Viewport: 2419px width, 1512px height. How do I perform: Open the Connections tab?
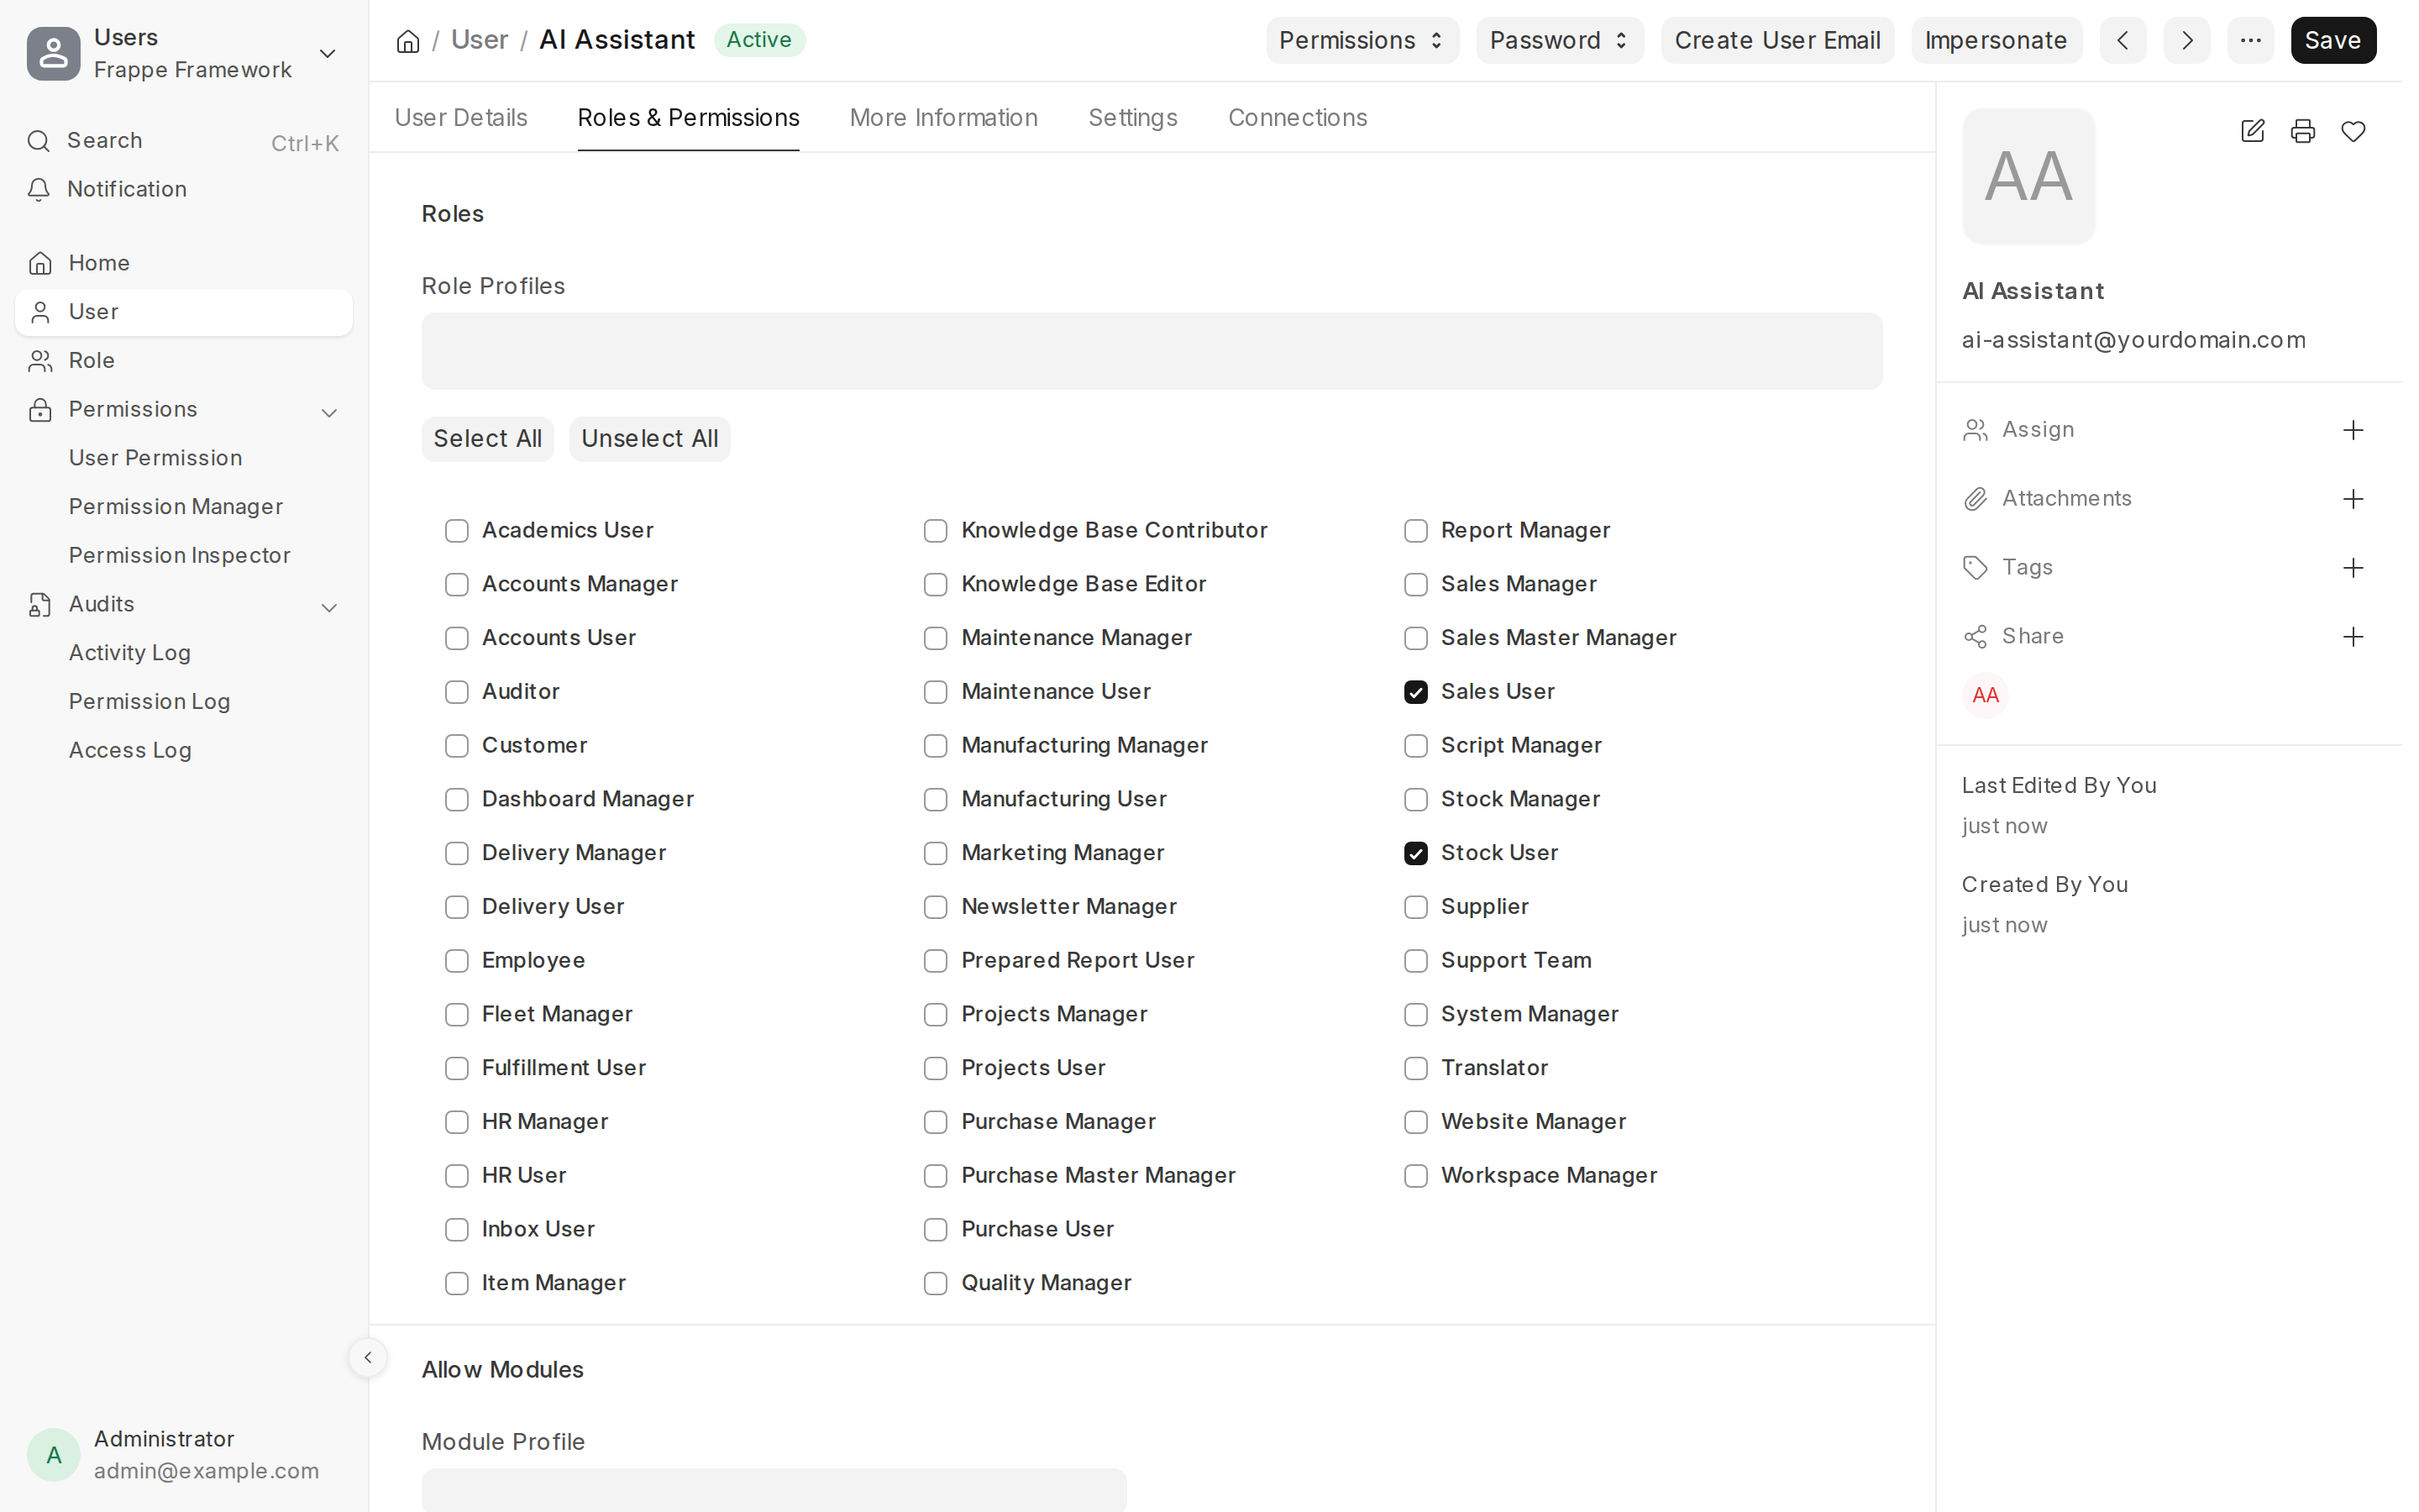point(1298,118)
